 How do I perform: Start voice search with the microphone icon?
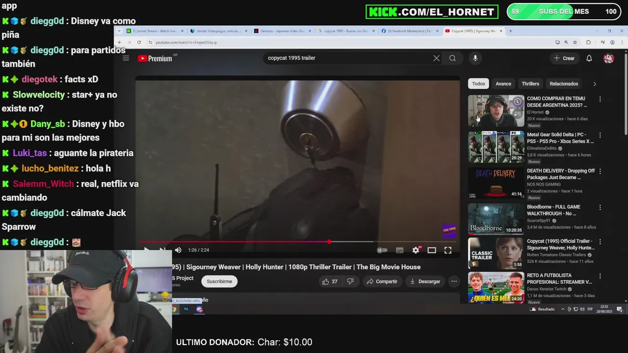click(x=475, y=58)
